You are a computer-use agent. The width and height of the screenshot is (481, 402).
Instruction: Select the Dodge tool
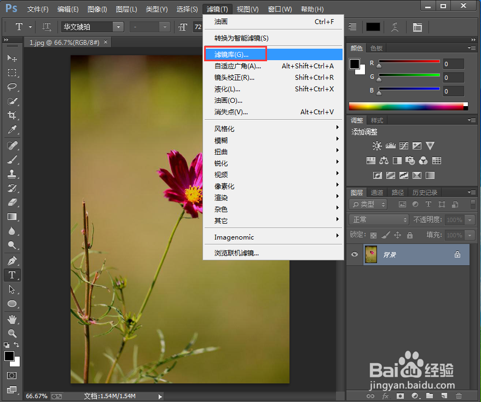12,244
